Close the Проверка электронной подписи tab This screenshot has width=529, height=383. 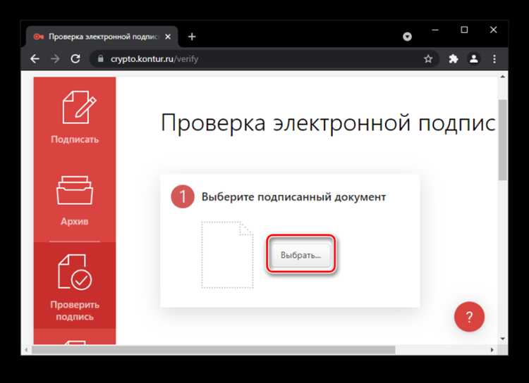point(168,37)
